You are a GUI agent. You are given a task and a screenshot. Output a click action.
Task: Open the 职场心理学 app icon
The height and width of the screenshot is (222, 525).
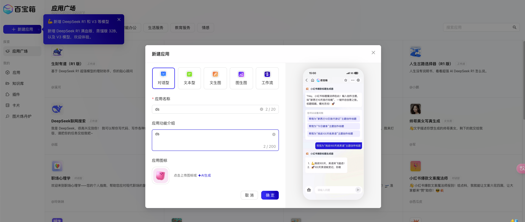coord(57,166)
